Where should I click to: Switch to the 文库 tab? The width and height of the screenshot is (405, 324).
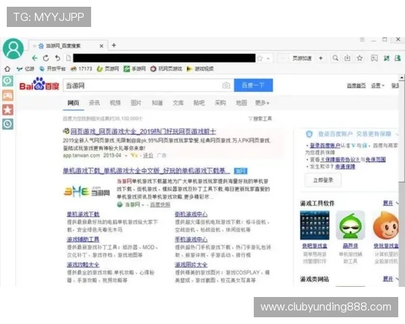tap(178, 103)
